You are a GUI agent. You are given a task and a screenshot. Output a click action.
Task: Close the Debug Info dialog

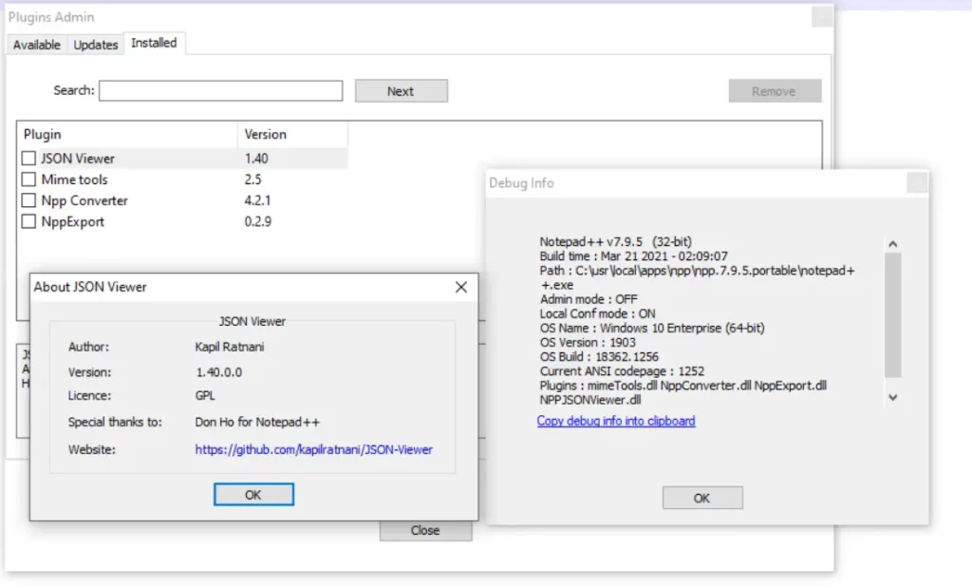click(x=917, y=183)
